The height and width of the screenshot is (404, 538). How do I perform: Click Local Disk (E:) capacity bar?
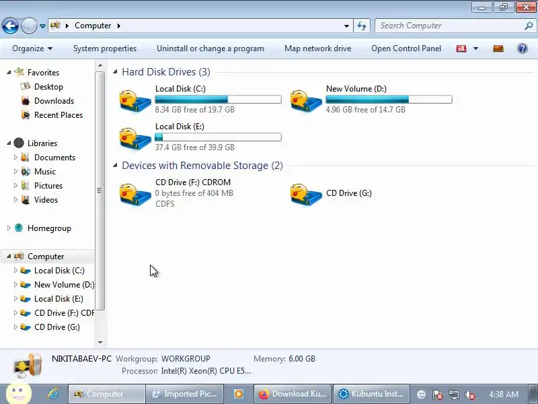[218, 137]
